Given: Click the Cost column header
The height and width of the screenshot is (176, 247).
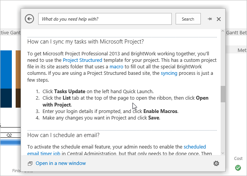Looking at the screenshot, I should tap(238, 158).
